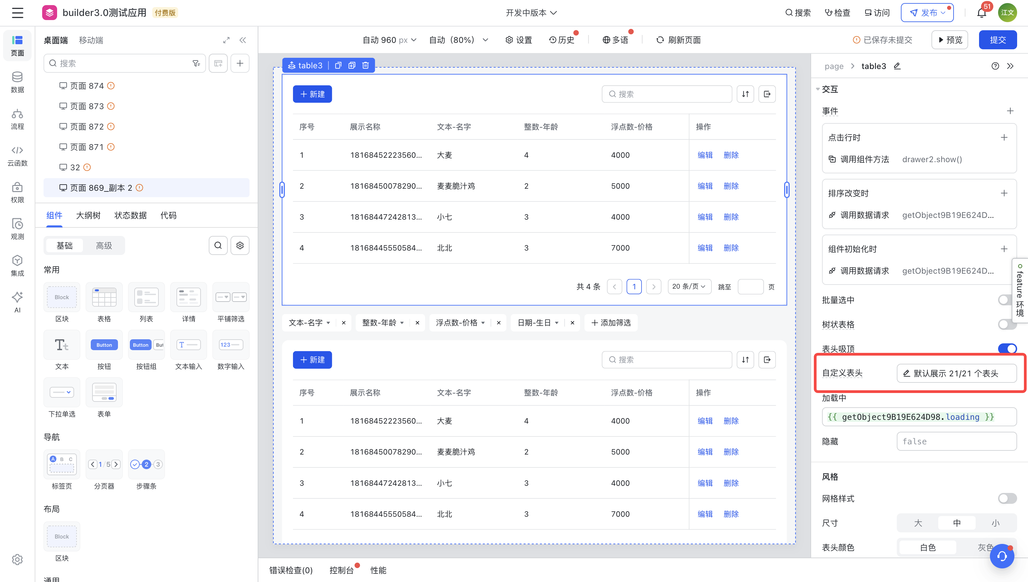Image resolution: width=1028 pixels, height=582 pixels.
Task: Rename table3 using pencil icon
Action: (897, 66)
